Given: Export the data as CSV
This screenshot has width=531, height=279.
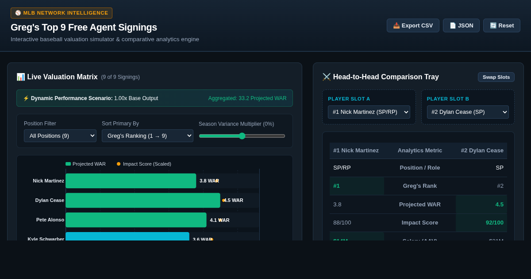Looking at the screenshot, I should [x=413, y=25].
